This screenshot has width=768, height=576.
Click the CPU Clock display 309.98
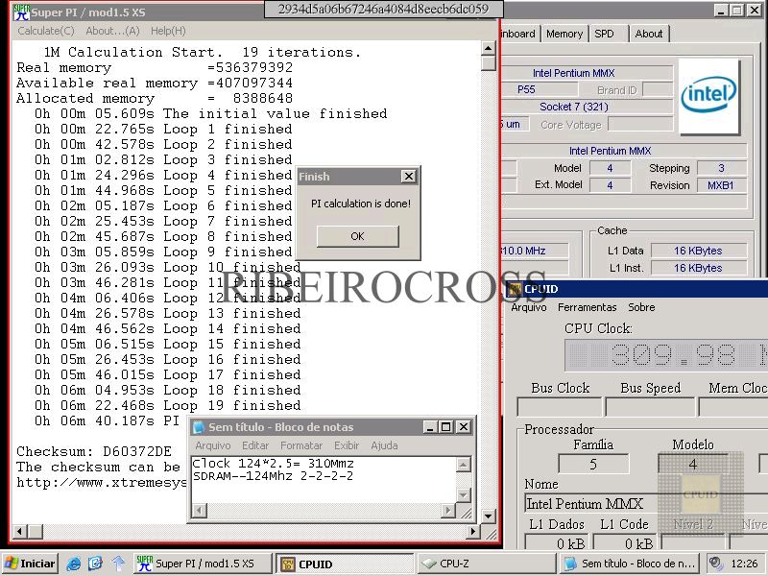[x=666, y=354]
